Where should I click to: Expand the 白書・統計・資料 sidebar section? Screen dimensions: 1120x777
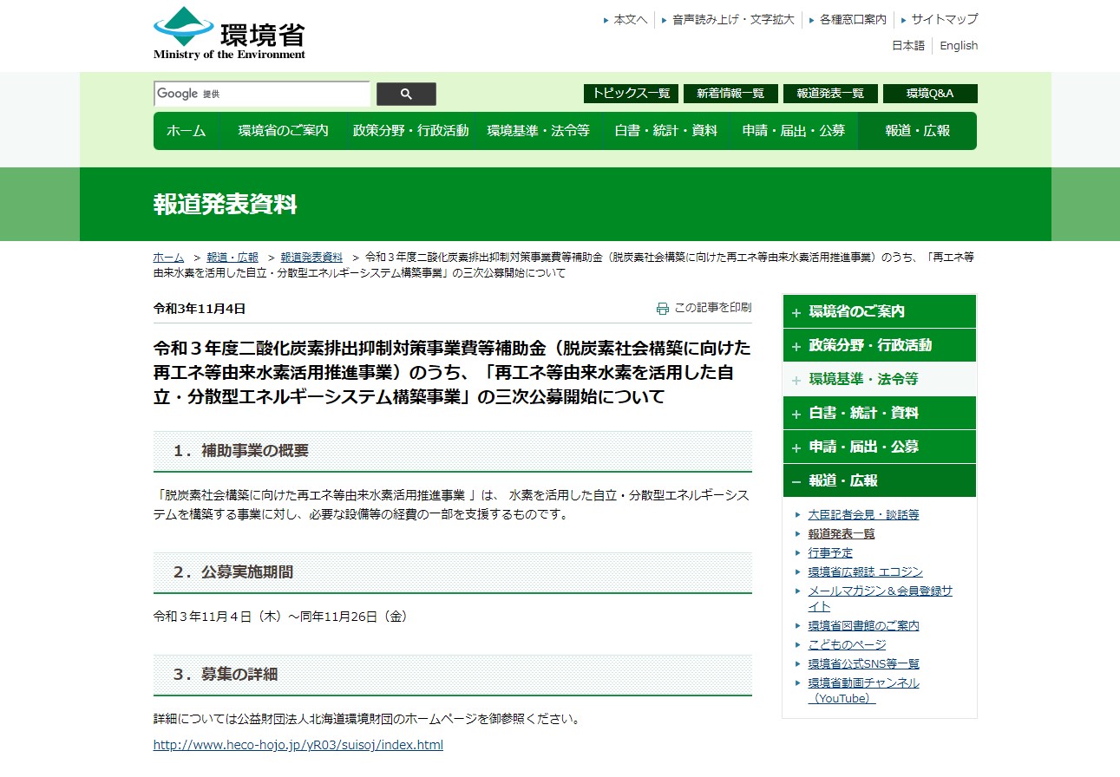point(879,413)
